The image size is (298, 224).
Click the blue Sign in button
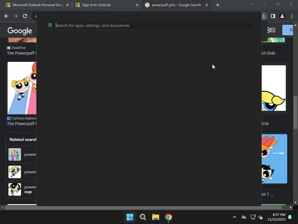click(x=288, y=30)
